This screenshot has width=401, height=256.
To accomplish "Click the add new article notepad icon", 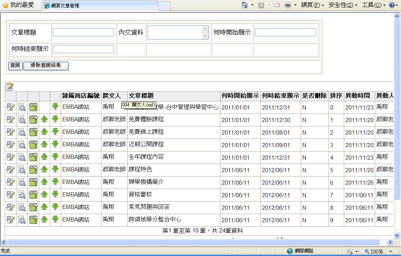I will [x=9, y=87].
